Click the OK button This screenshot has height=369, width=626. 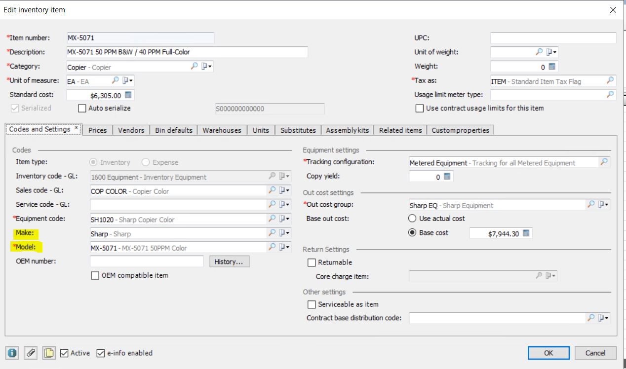(x=548, y=353)
